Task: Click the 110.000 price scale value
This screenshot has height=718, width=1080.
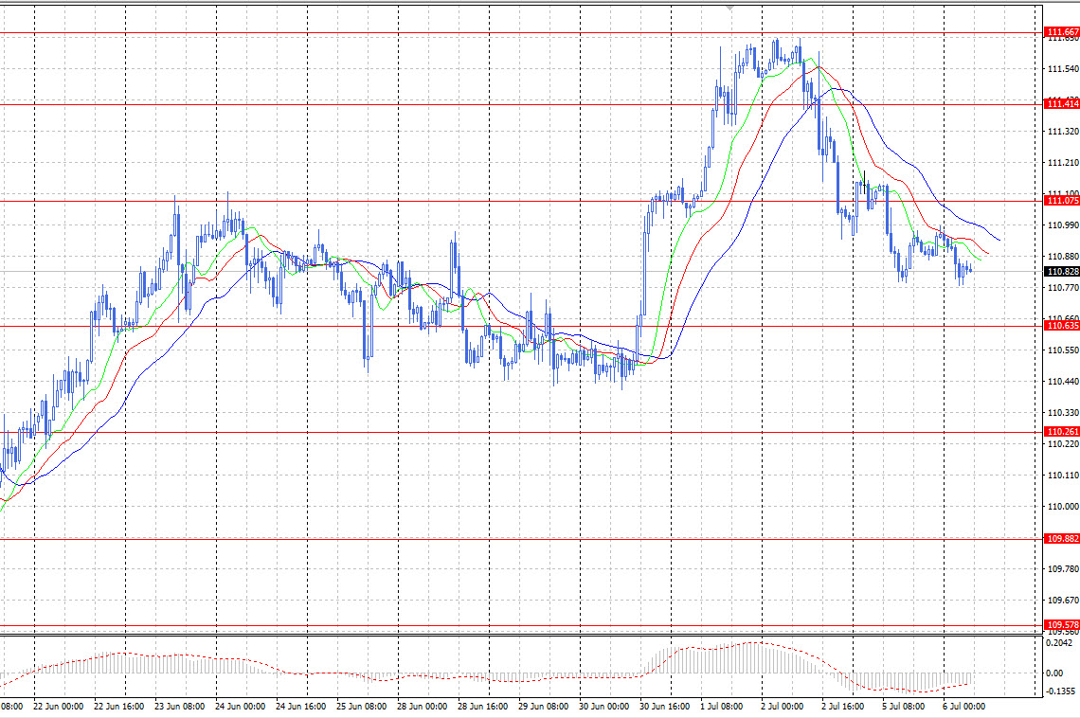Action: pos(1063,507)
